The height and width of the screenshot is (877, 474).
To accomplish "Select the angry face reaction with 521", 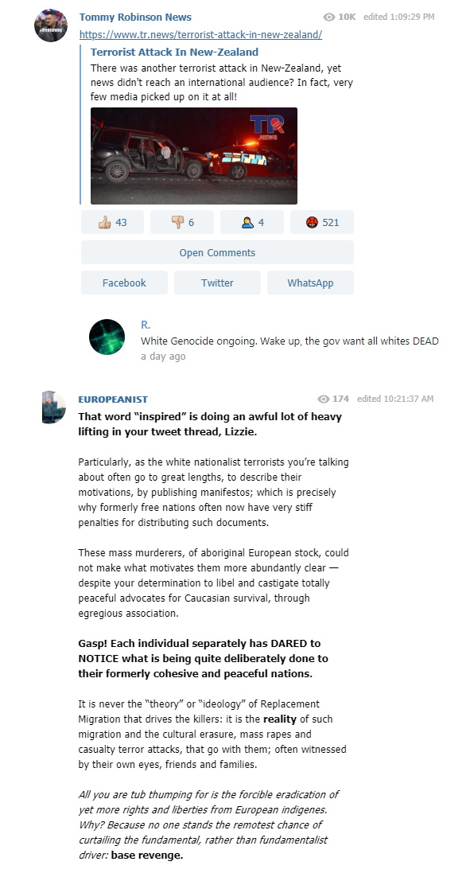I will pos(322,222).
